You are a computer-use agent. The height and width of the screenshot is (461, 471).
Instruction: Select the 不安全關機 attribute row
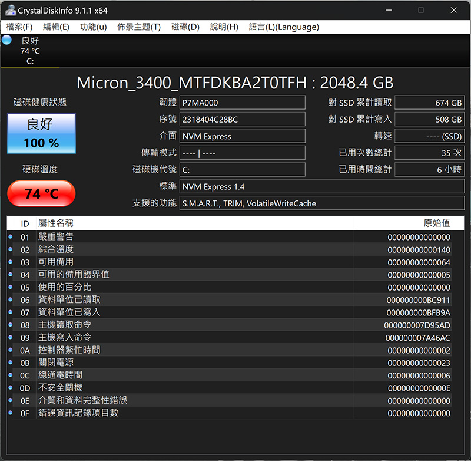click(230, 388)
